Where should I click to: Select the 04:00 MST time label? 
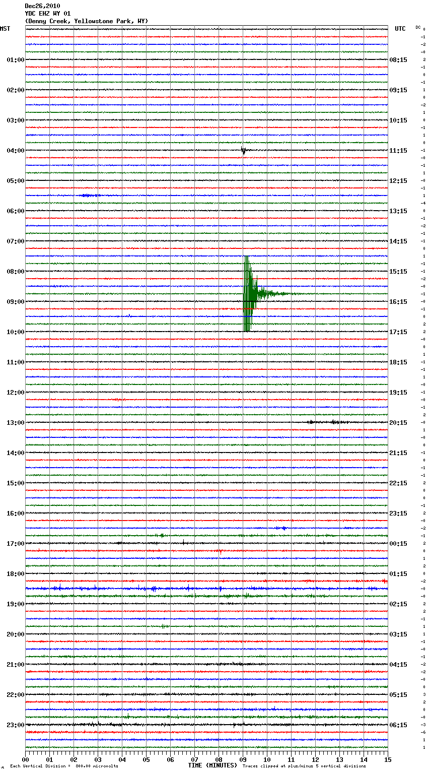point(15,151)
